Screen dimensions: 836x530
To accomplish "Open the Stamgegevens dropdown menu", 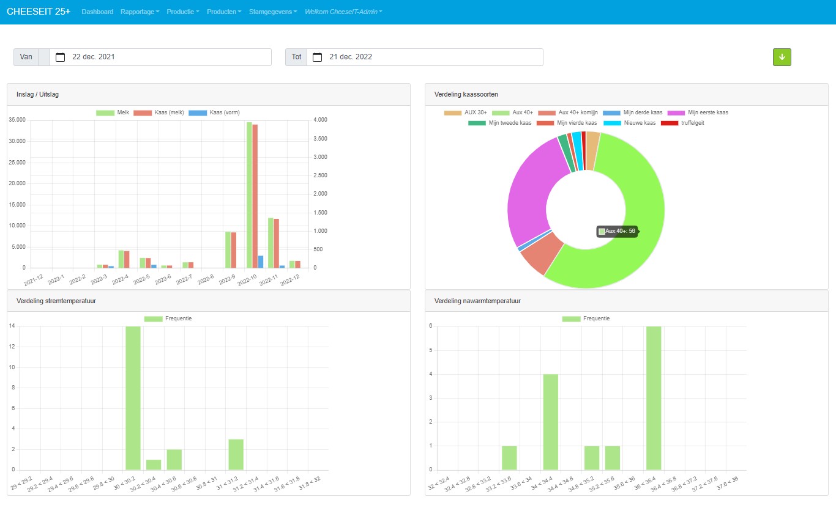I will pos(273,12).
